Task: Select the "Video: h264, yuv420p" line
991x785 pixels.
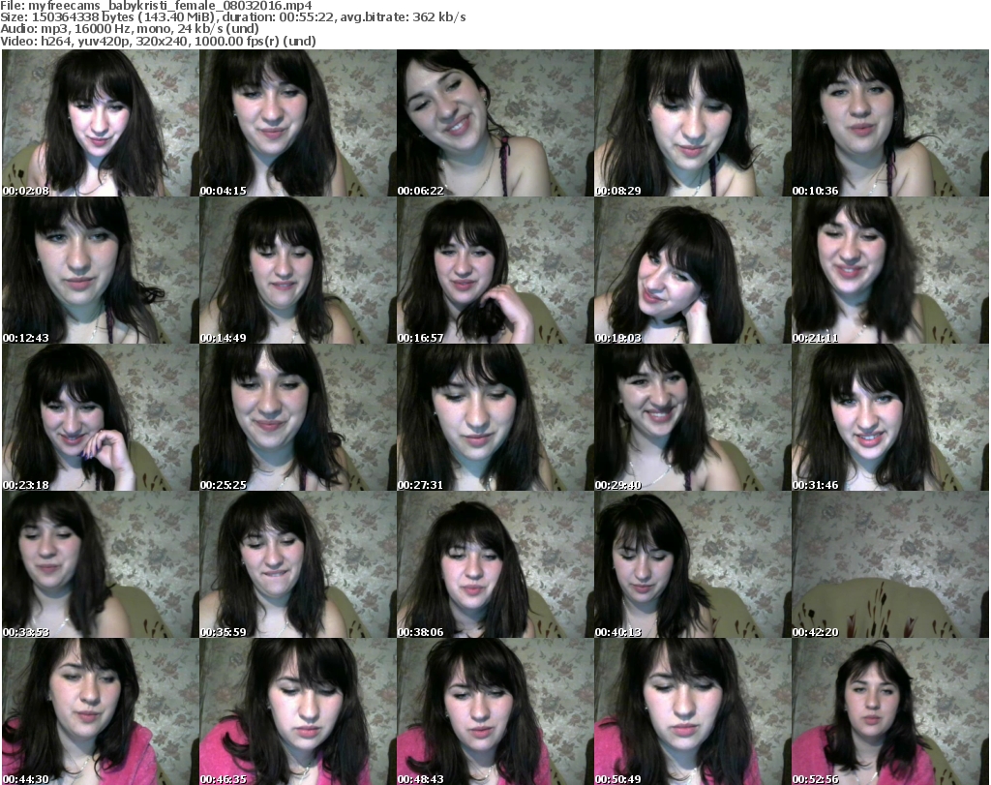Action: pyautogui.click(x=158, y=41)
